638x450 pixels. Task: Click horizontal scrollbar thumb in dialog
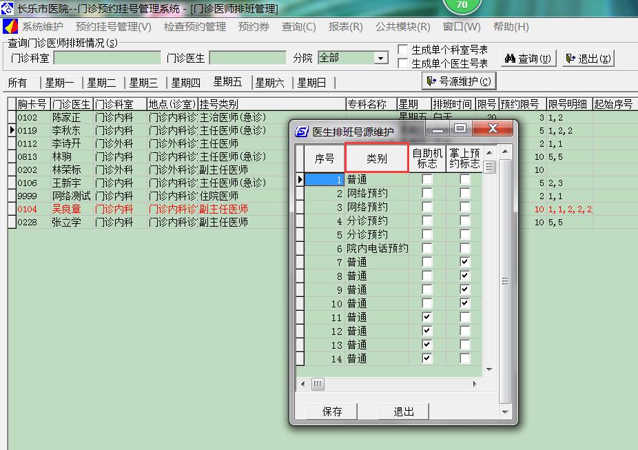318,384
